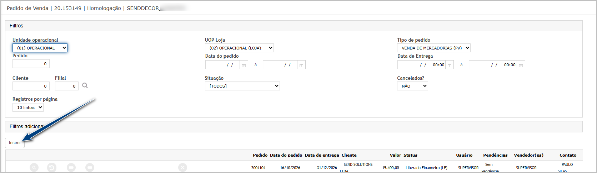Focus the Cliente code input field
This screenshot has width=597, height=173.
coord(31,86)
